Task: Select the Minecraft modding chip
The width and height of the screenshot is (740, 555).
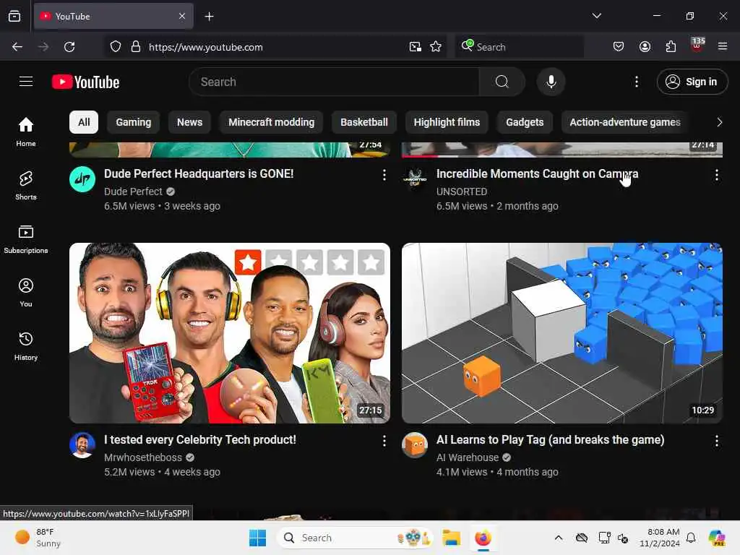Action: click(272, 122)
